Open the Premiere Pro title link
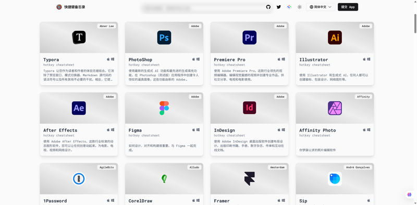Image resolution: width=417 pixels, height=205 pixels. point(230,59)
